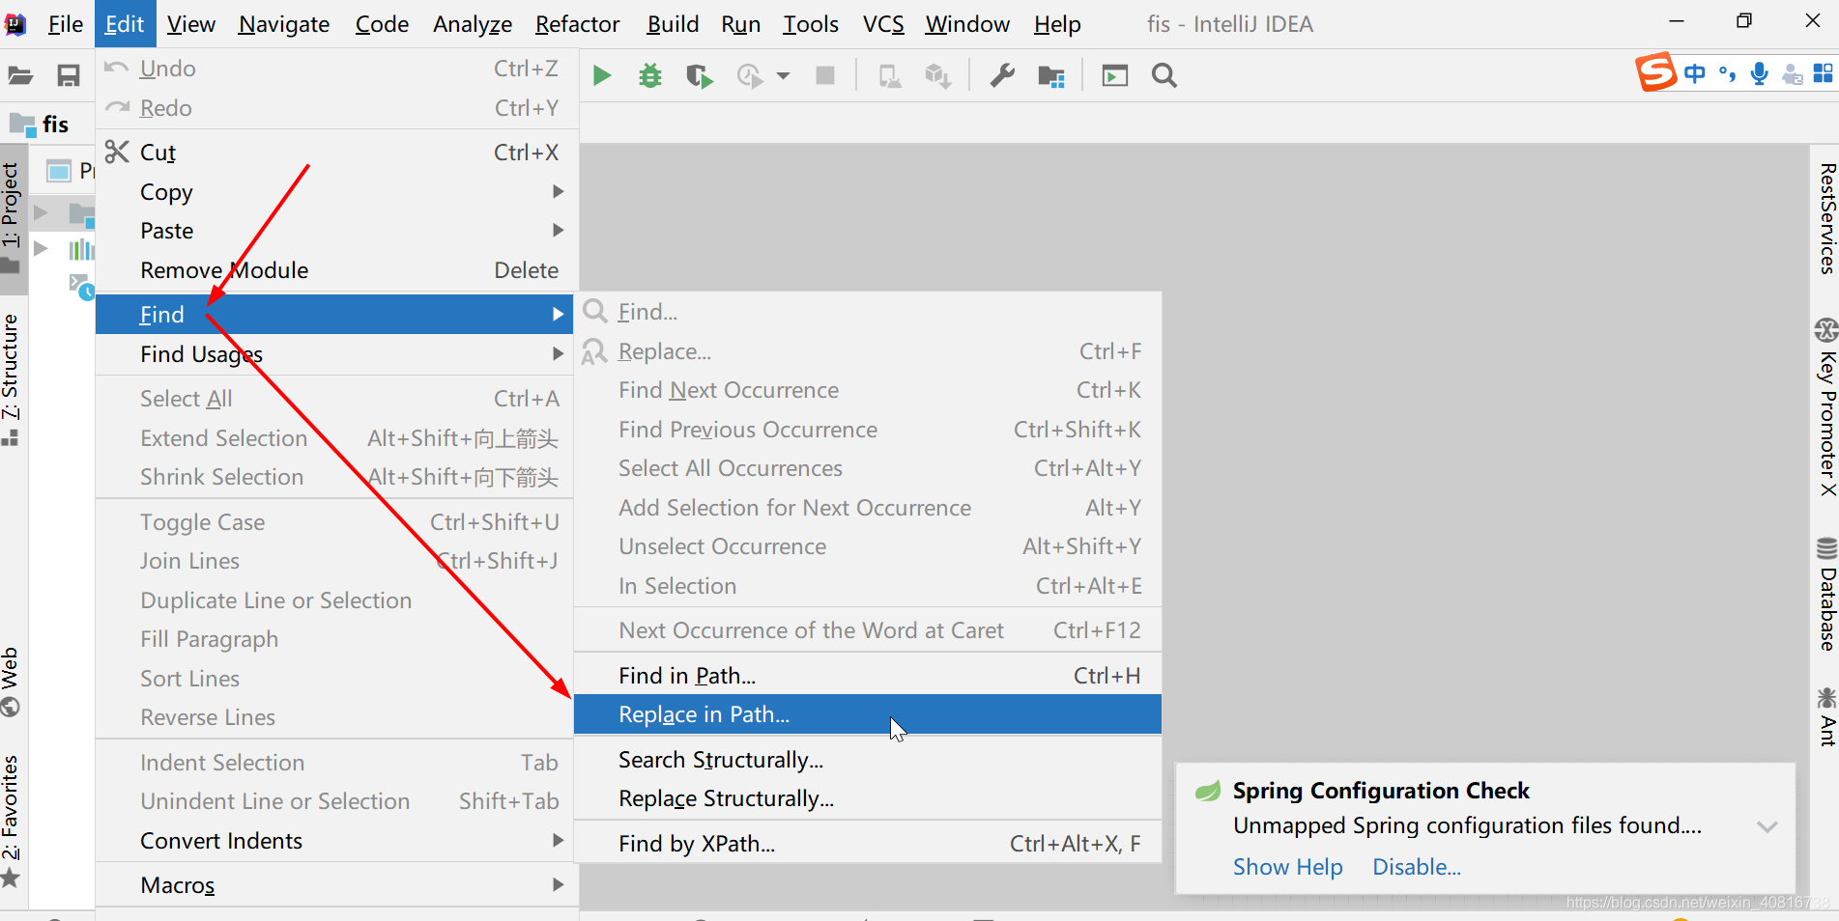Image resolution: width=1839 pixels, height=921 pixels.
Task: Click the Spring Configuration Check title
Action: pos(1381,791)
